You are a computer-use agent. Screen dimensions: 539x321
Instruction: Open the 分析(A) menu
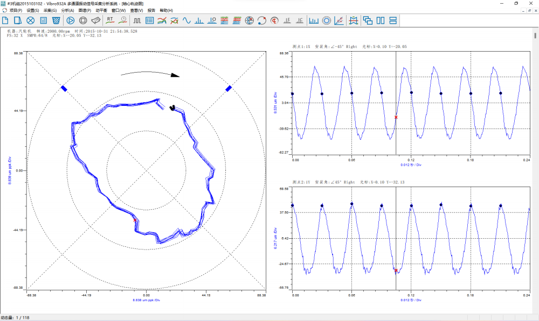pyautogui.click(x=67, y=11)
